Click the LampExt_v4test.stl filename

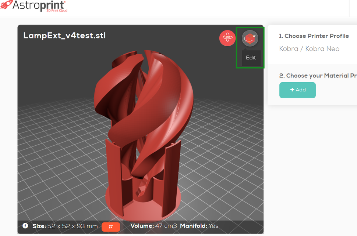click(64, 36)
